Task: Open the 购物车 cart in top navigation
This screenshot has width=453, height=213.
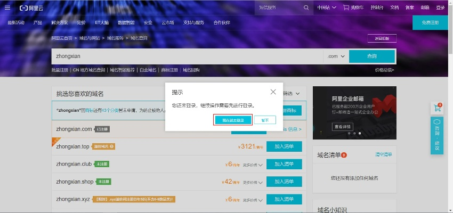Action: coord(354,8)
